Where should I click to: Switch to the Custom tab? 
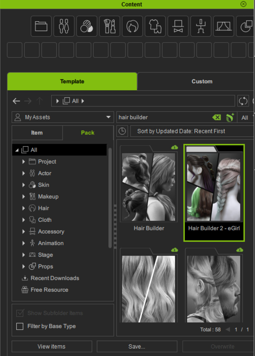202,81
